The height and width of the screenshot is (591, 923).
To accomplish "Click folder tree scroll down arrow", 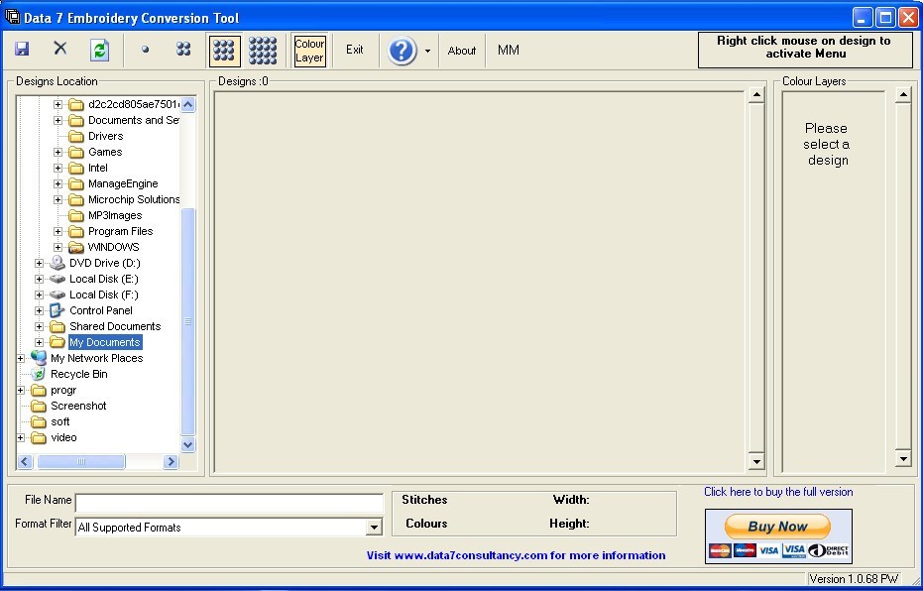I will [188, 445].
